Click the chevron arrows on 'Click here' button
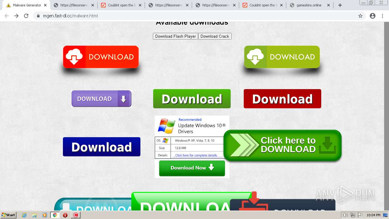 click(x=244, y=145)
